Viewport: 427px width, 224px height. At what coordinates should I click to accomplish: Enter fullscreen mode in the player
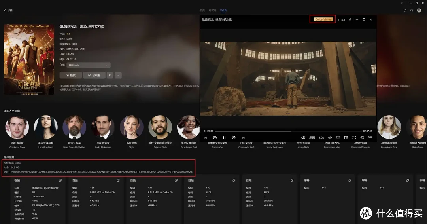pyautogui.click(x=354, y=138)
